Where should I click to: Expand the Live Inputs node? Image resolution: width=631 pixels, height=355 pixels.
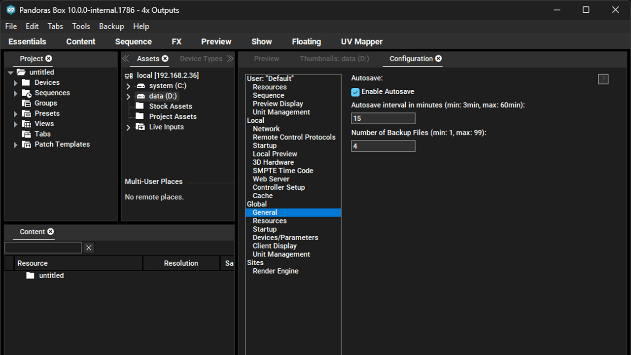[129, 128]
